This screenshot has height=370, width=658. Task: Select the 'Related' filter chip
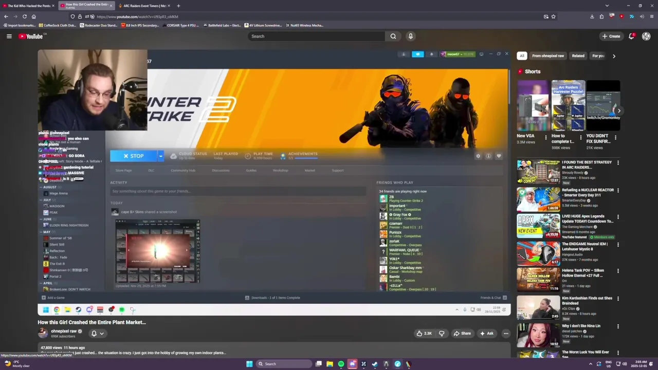pyautogui.click(x=578, y=55)
